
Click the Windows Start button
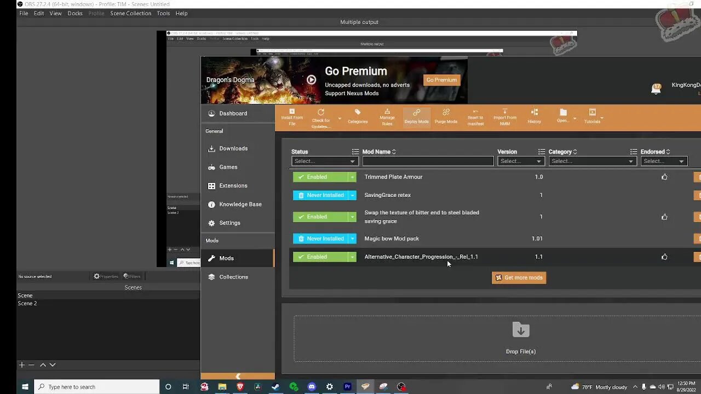[x=25, y=386]
